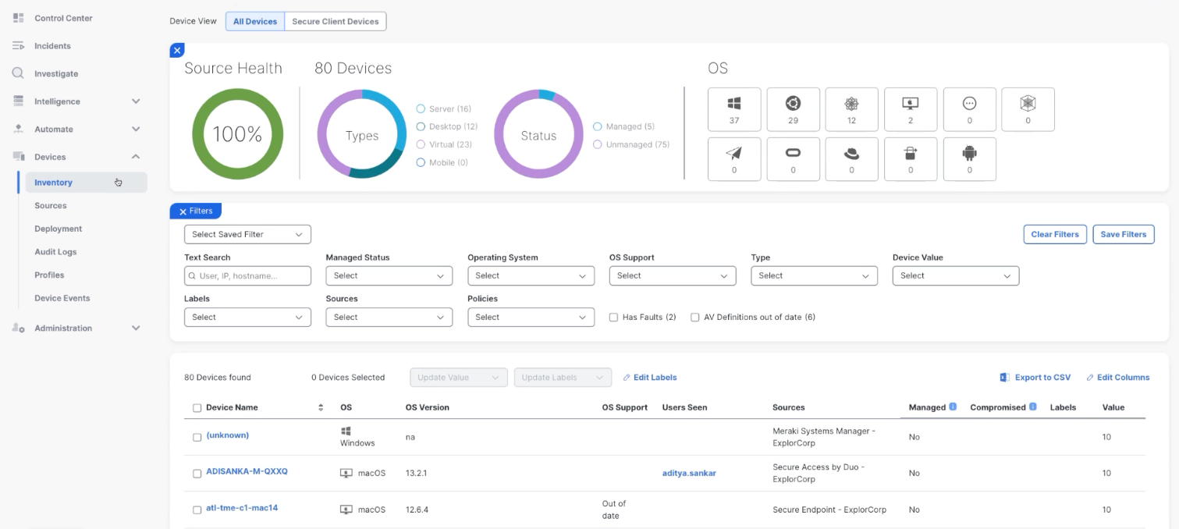Screen dimensions: 1179x529
Task: Tick the checkbox for ADISANKA-M-QXXQ row
Action: (197, 474)
